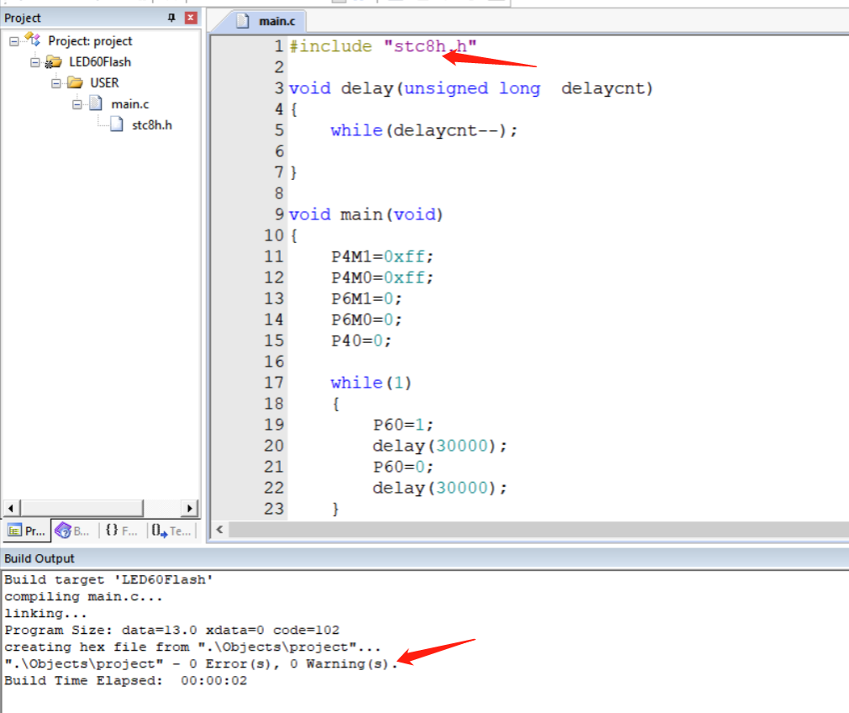Viewport: 849px width, 713px height.
Task: Click the editor's left scroll arrow
Action: pyautogui.click(x=220, y=530)
